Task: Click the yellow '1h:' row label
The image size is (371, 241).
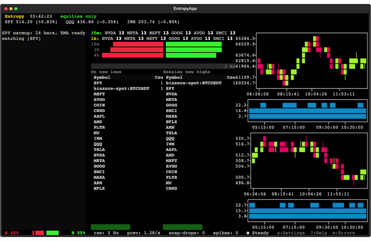Action: point(95,38)
